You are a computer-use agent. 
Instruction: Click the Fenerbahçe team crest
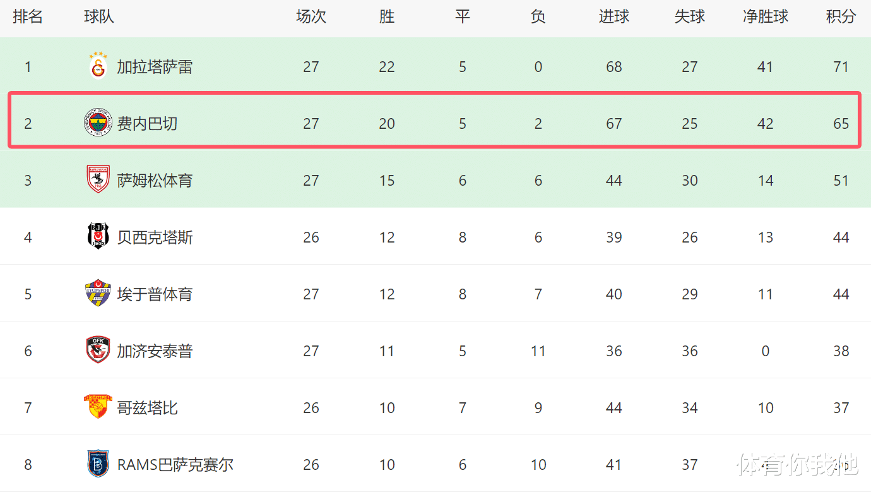[x=98, y=123]
